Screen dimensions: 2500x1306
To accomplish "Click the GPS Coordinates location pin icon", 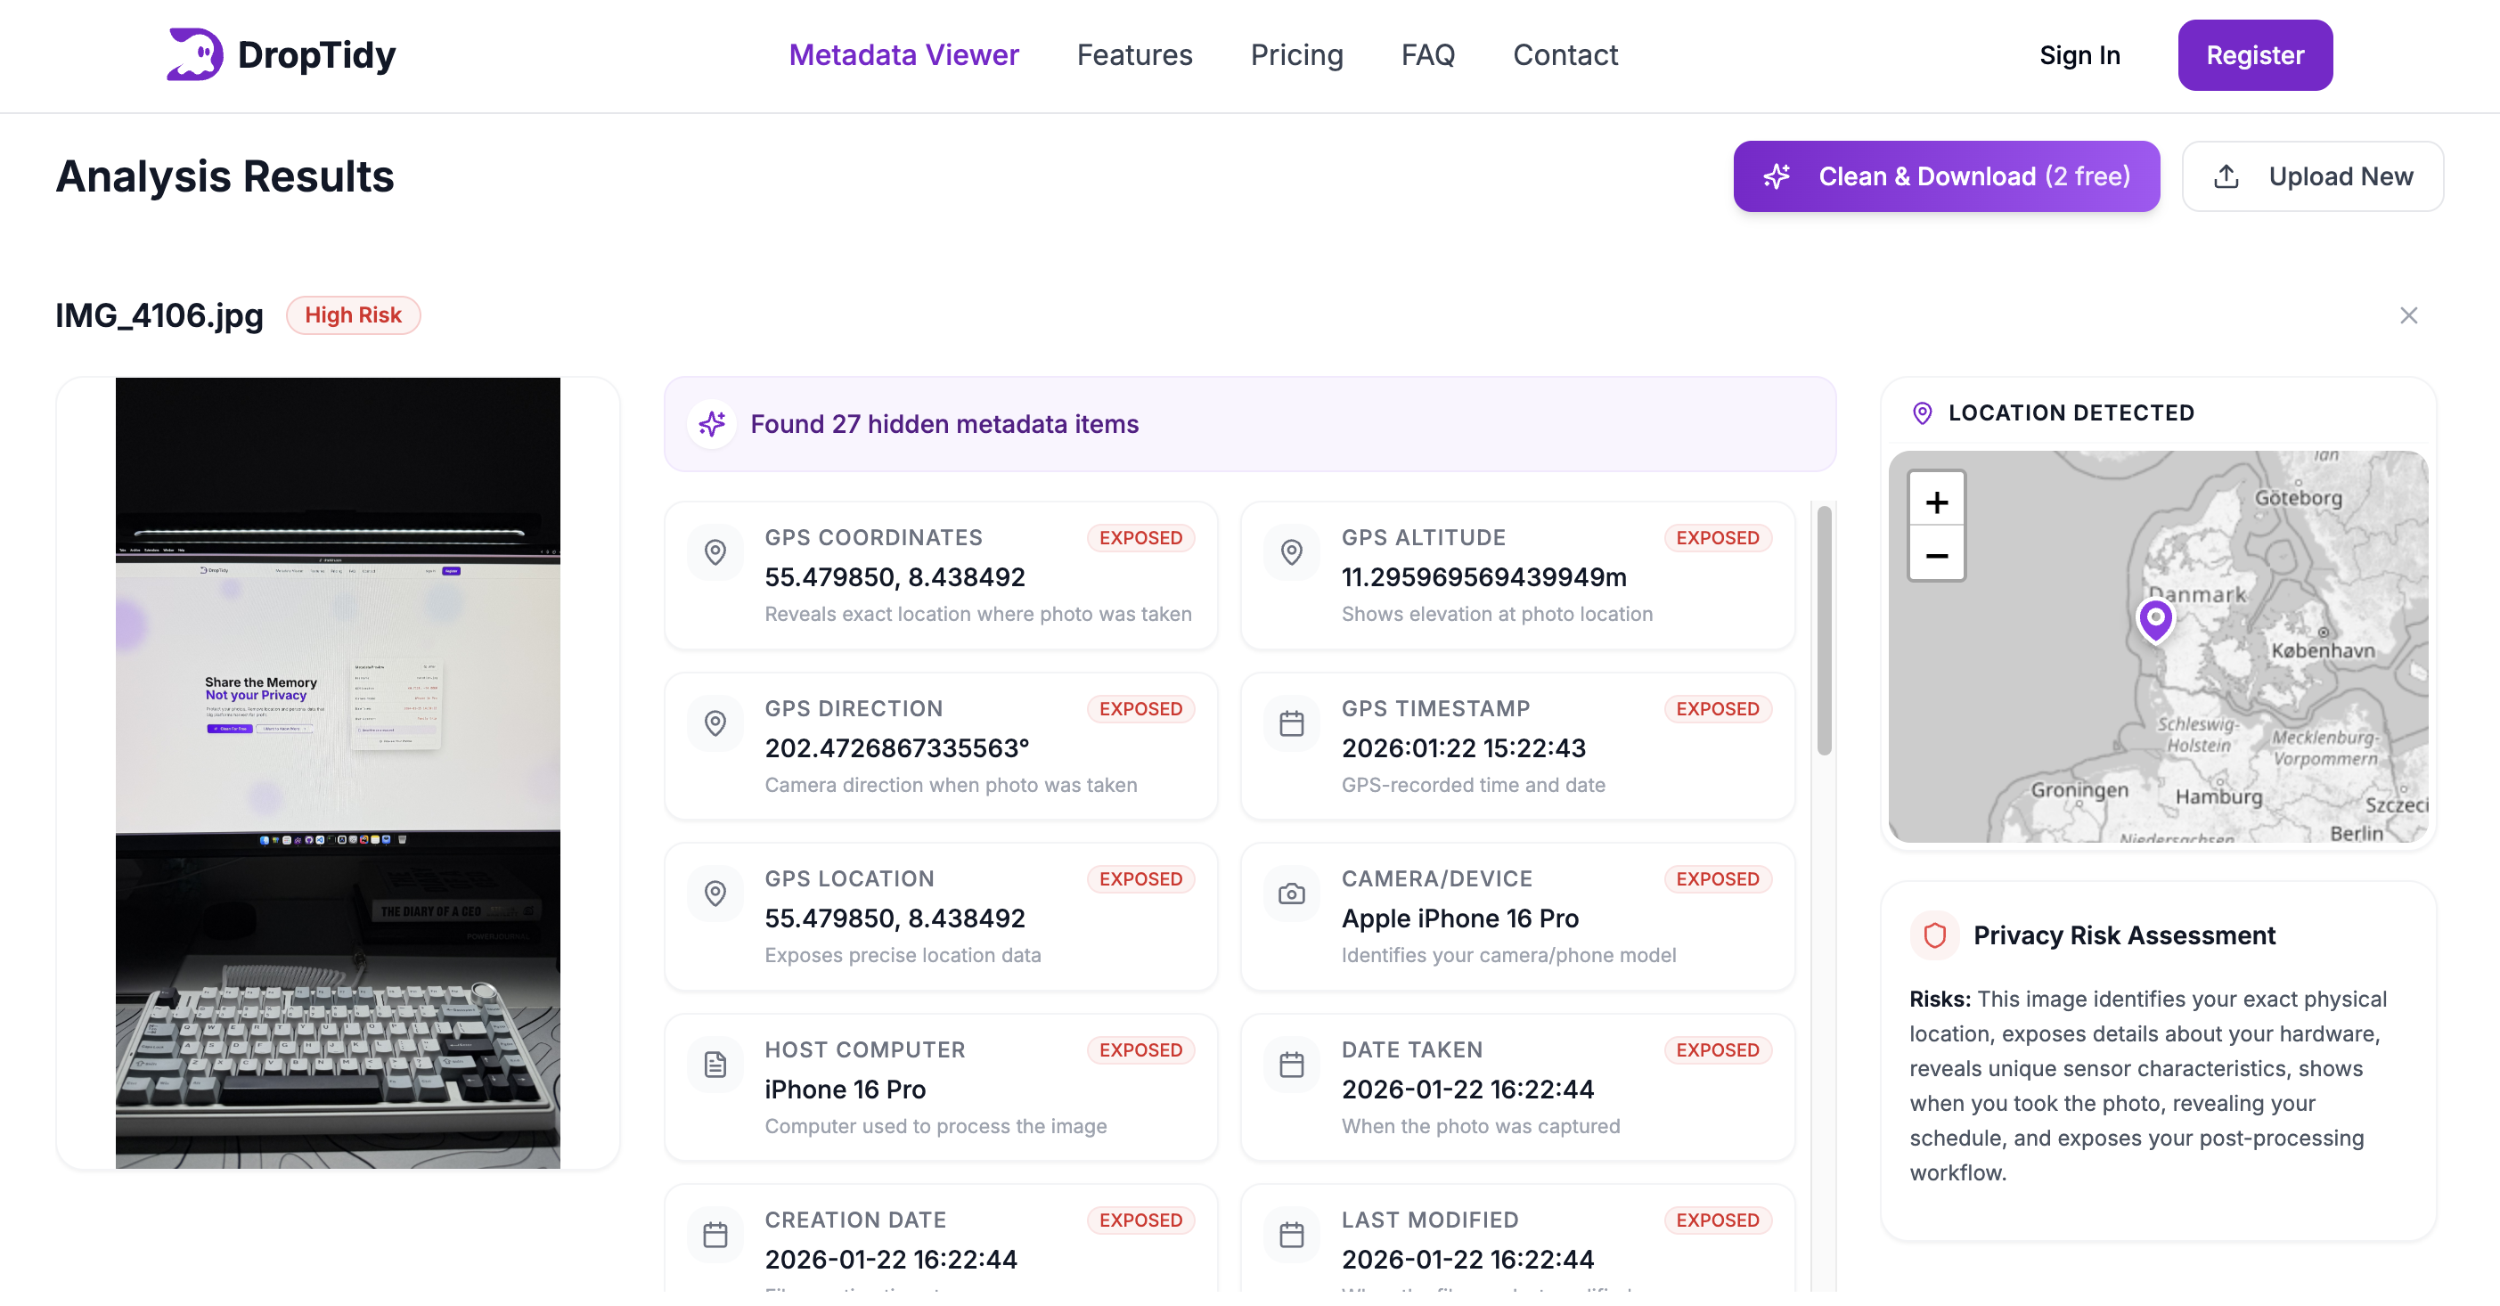I will tap(715, 552).
